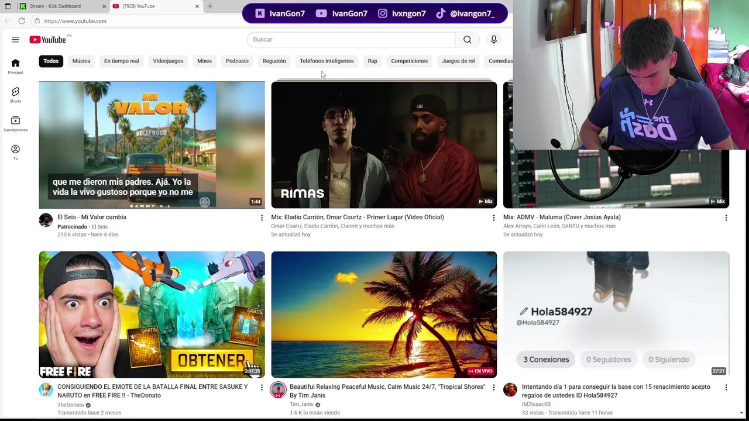Filter by Reguetón chip
Screen dimensions: 749x421
click(274, 61)
